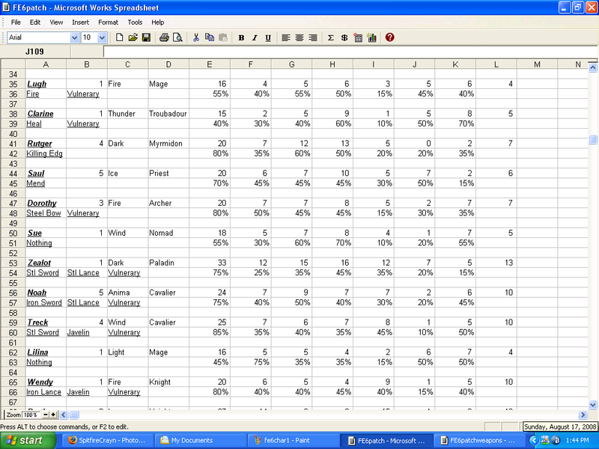599x449 pixels.
Task: Insert AutoSum with the sigma icon
Action: click(x=331, y=37)
